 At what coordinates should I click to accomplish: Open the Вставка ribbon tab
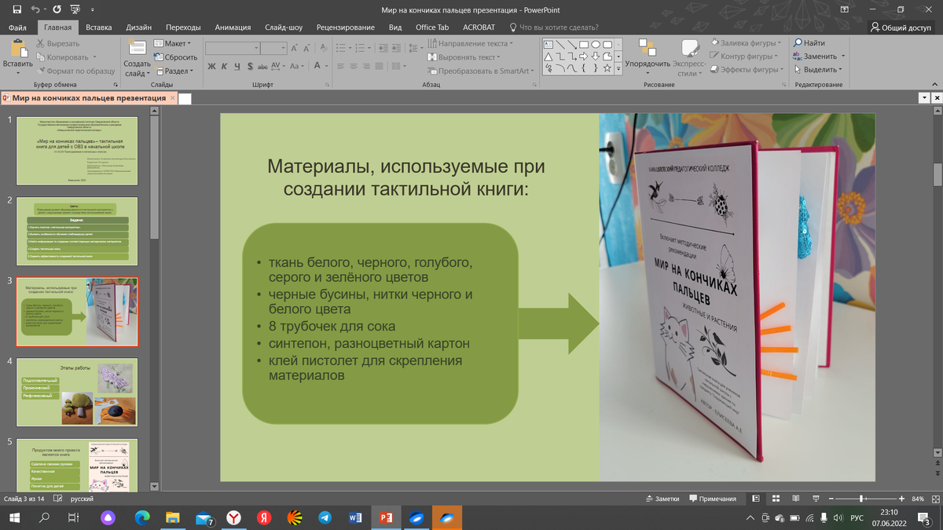pos(99,27)
